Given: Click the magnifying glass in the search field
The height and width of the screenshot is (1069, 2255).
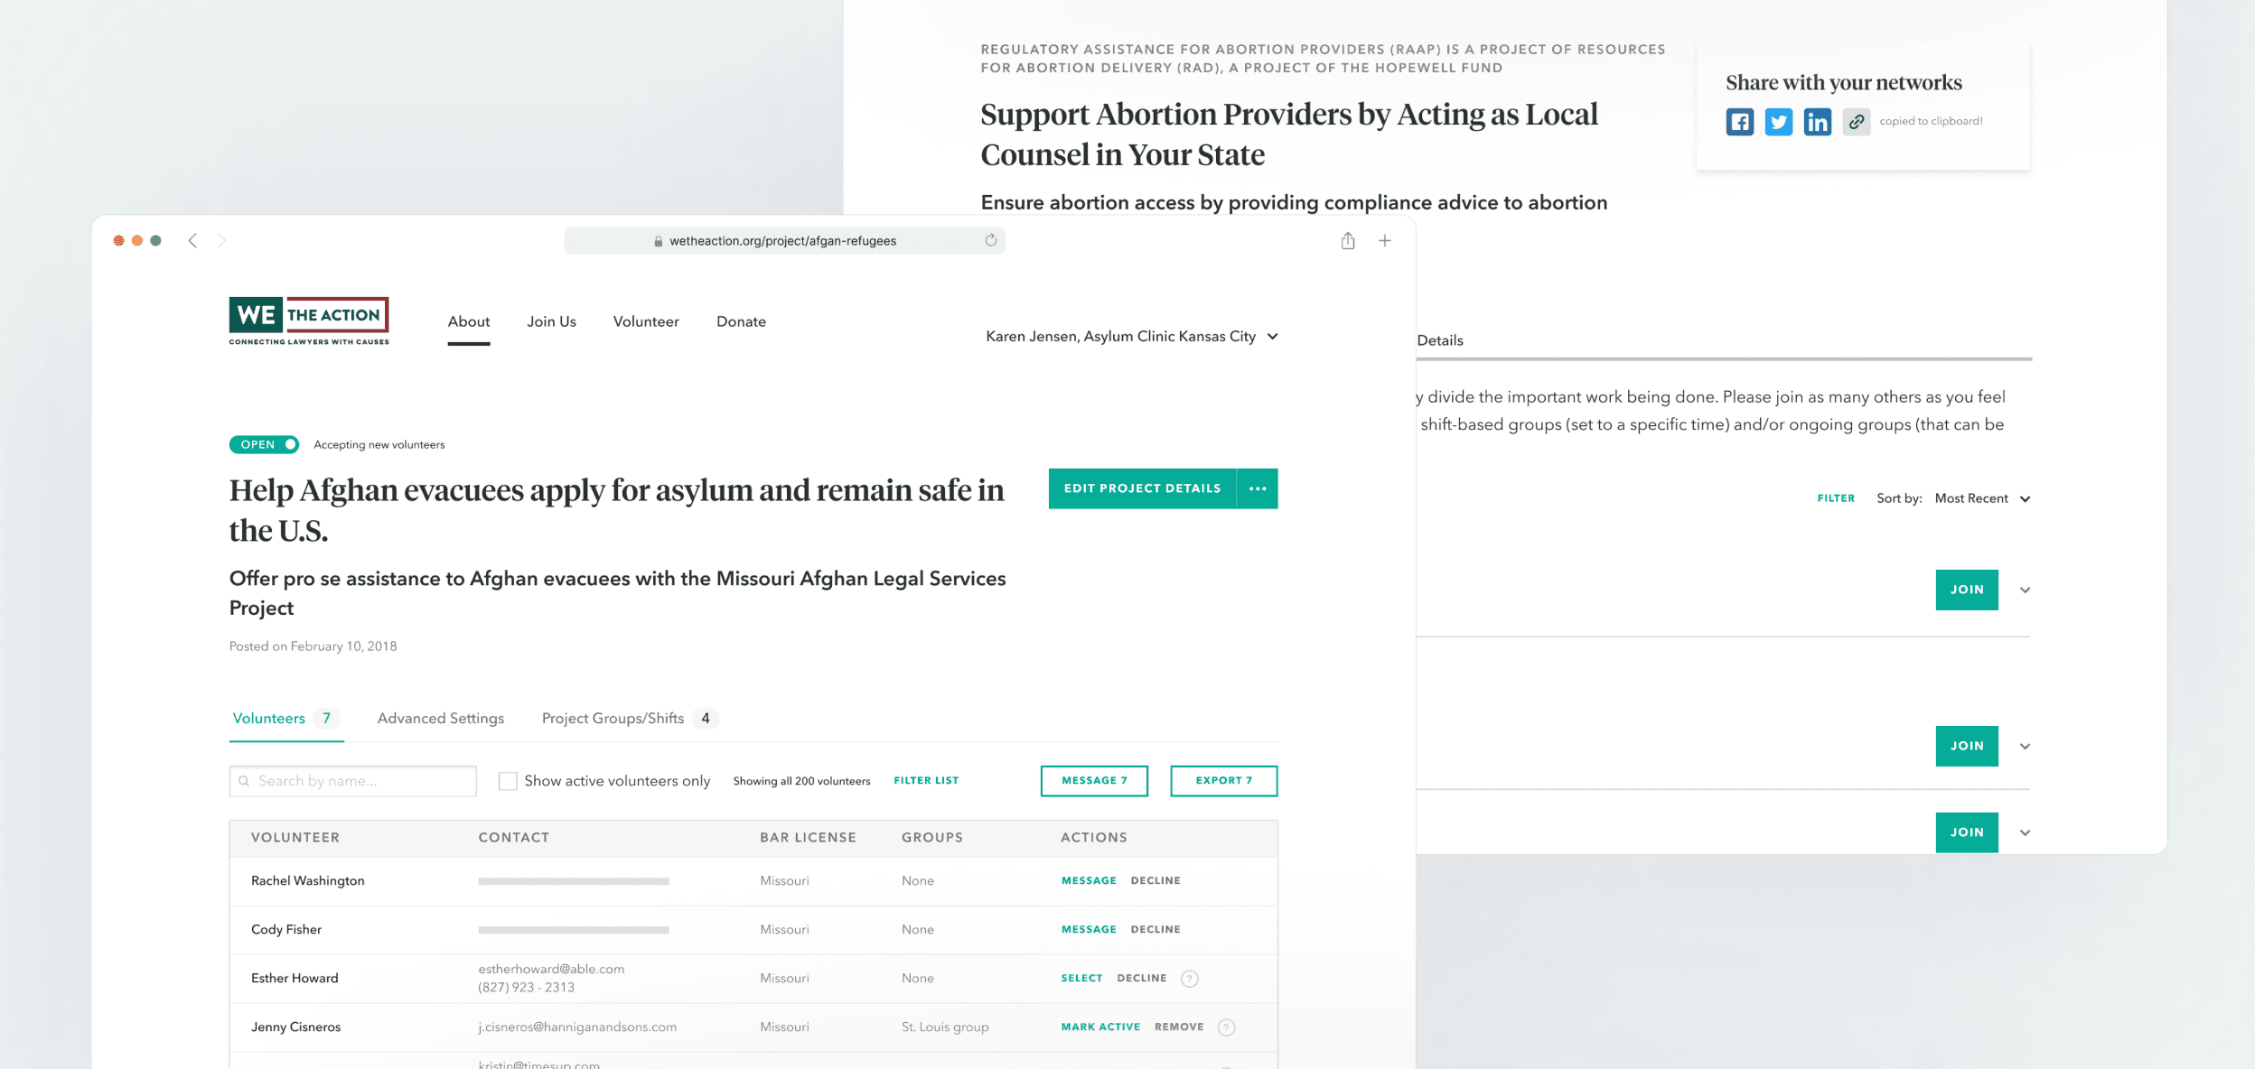Looking at the screenshot, I should [x=244, y=780].
